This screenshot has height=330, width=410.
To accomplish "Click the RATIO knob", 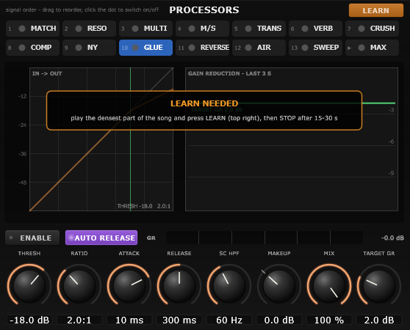I will click(x=79, y=285).
